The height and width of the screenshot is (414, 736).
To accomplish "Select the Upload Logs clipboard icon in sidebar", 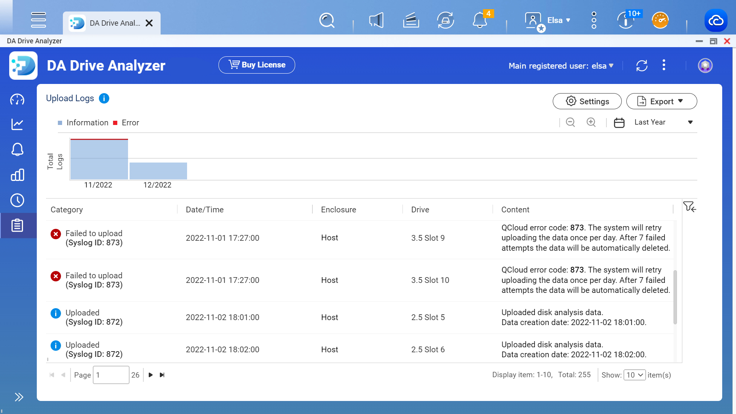I will point(17,226).
